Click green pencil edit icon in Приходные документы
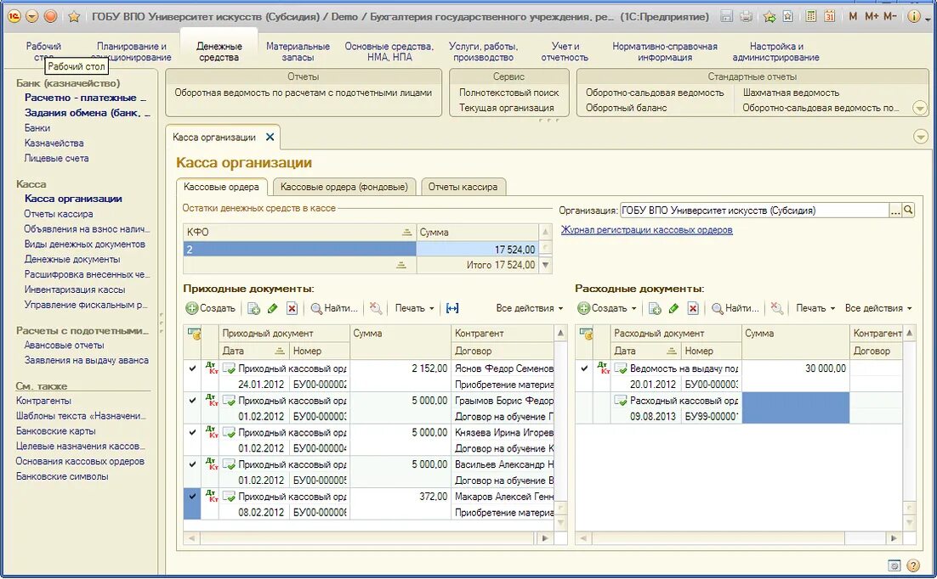The height and width of the screenshot is (579, 937). pyautogui.click(x=272, y=308)
